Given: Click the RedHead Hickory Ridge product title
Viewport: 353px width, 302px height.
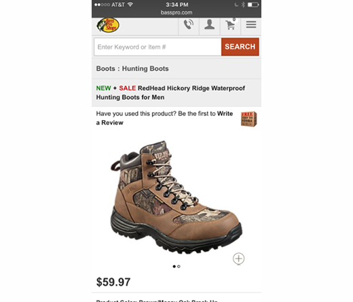Looking at the screenshot, I should tap(170, 92).
